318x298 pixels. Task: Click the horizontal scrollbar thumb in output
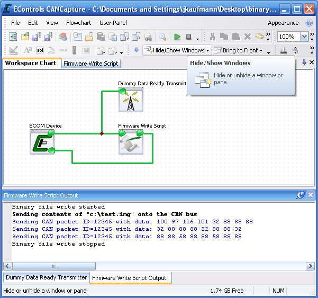[x=54, y=266]
